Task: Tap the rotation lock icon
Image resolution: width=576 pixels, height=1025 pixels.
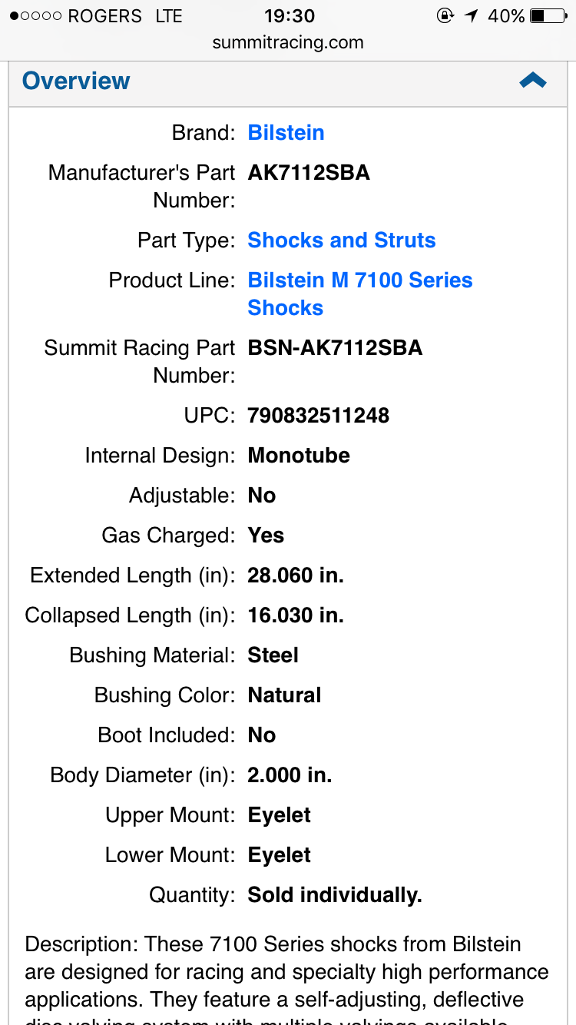Action: (445, 16)
